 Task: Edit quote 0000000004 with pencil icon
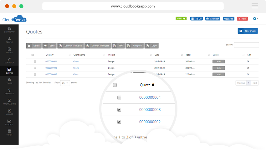point(248,61)
